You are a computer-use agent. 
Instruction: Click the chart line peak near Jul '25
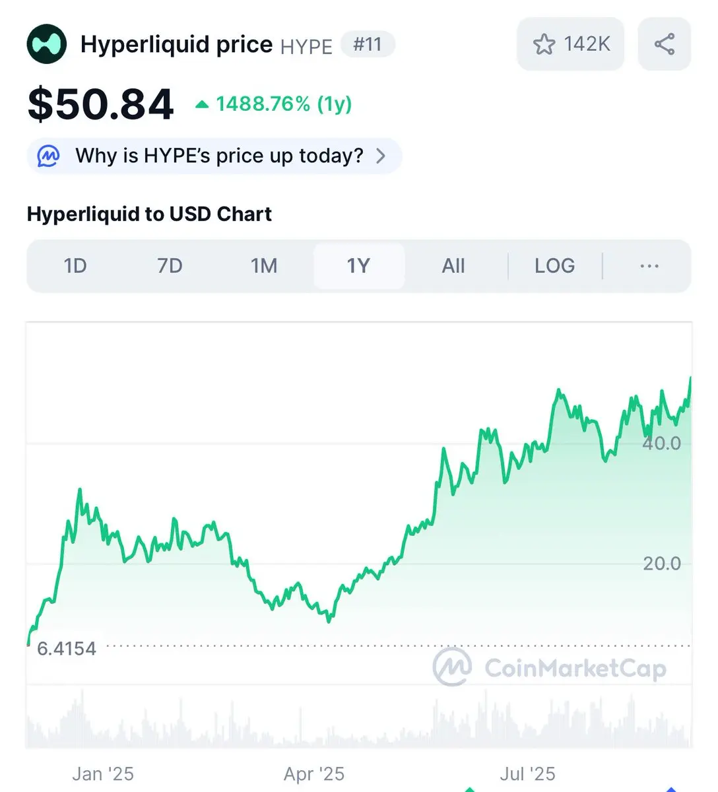pyautogui.click(x=559, y=391)
